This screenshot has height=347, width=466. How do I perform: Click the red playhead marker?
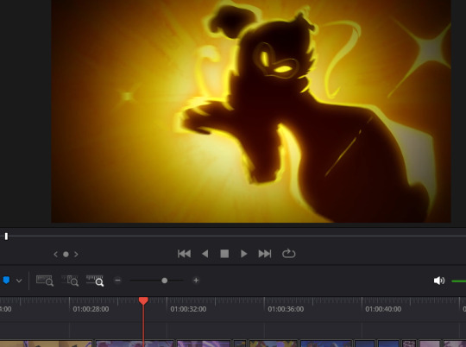(143, 300)
